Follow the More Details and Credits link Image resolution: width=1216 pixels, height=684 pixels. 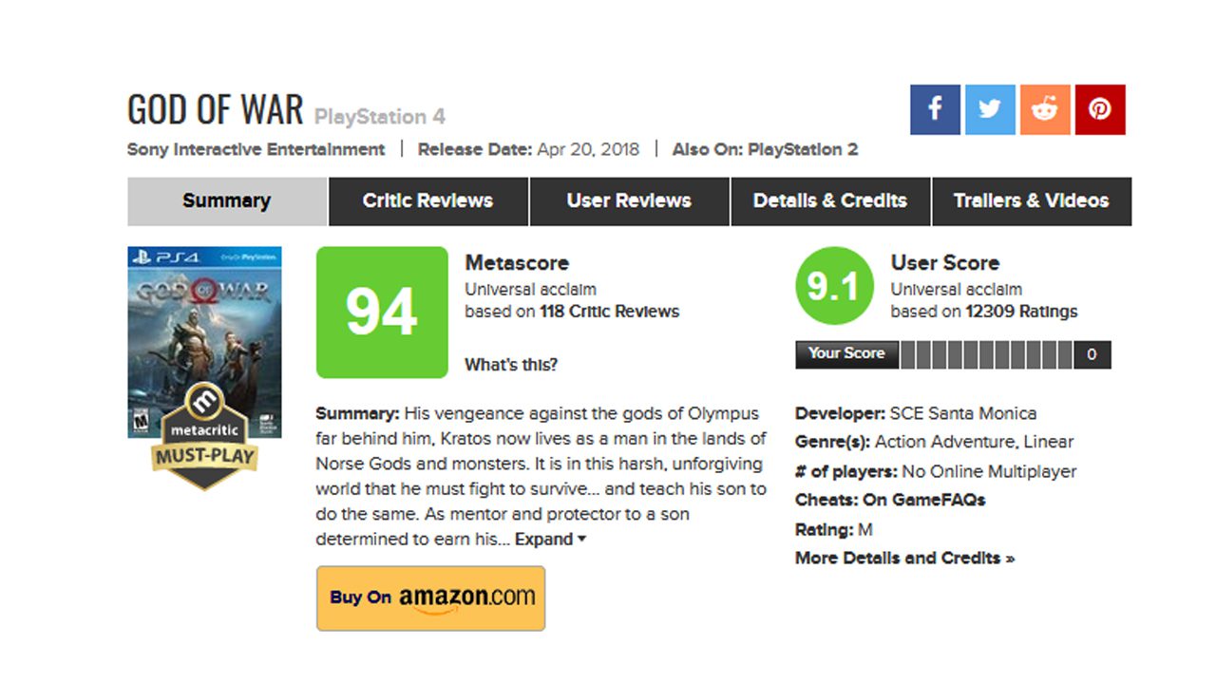click(904, 559)
